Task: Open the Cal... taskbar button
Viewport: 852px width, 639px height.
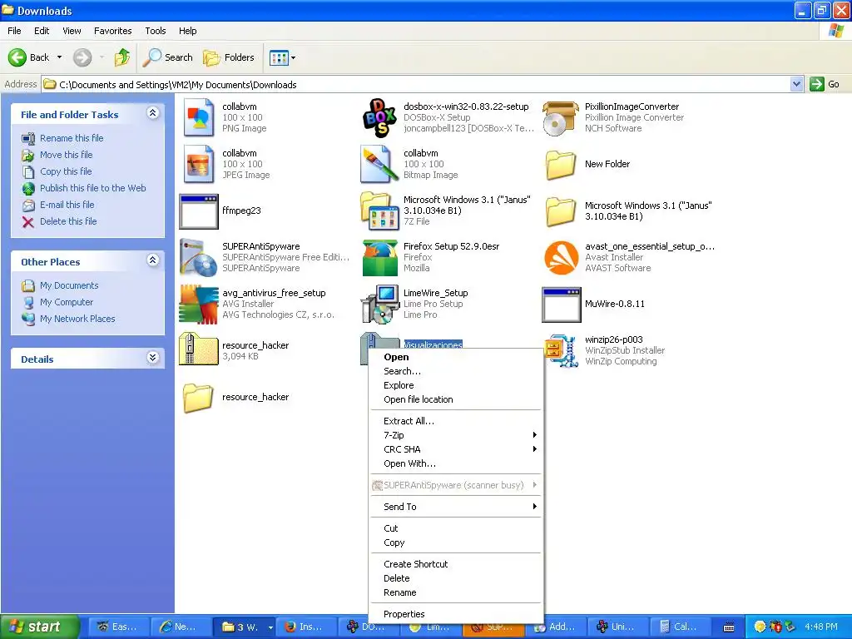Action: pos(681,627)
